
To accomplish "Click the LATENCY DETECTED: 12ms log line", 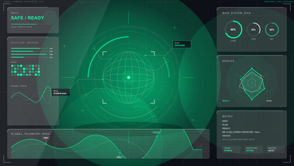I will tap(241, 132).
